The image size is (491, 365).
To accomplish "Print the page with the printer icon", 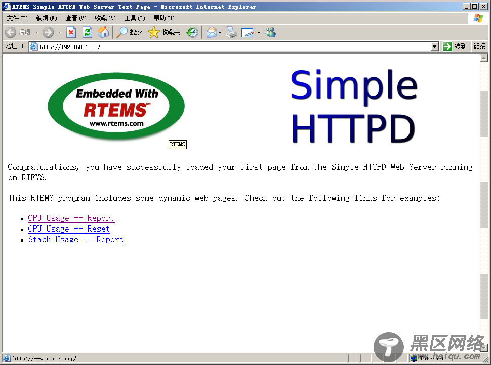I will [x=231, y=32].
